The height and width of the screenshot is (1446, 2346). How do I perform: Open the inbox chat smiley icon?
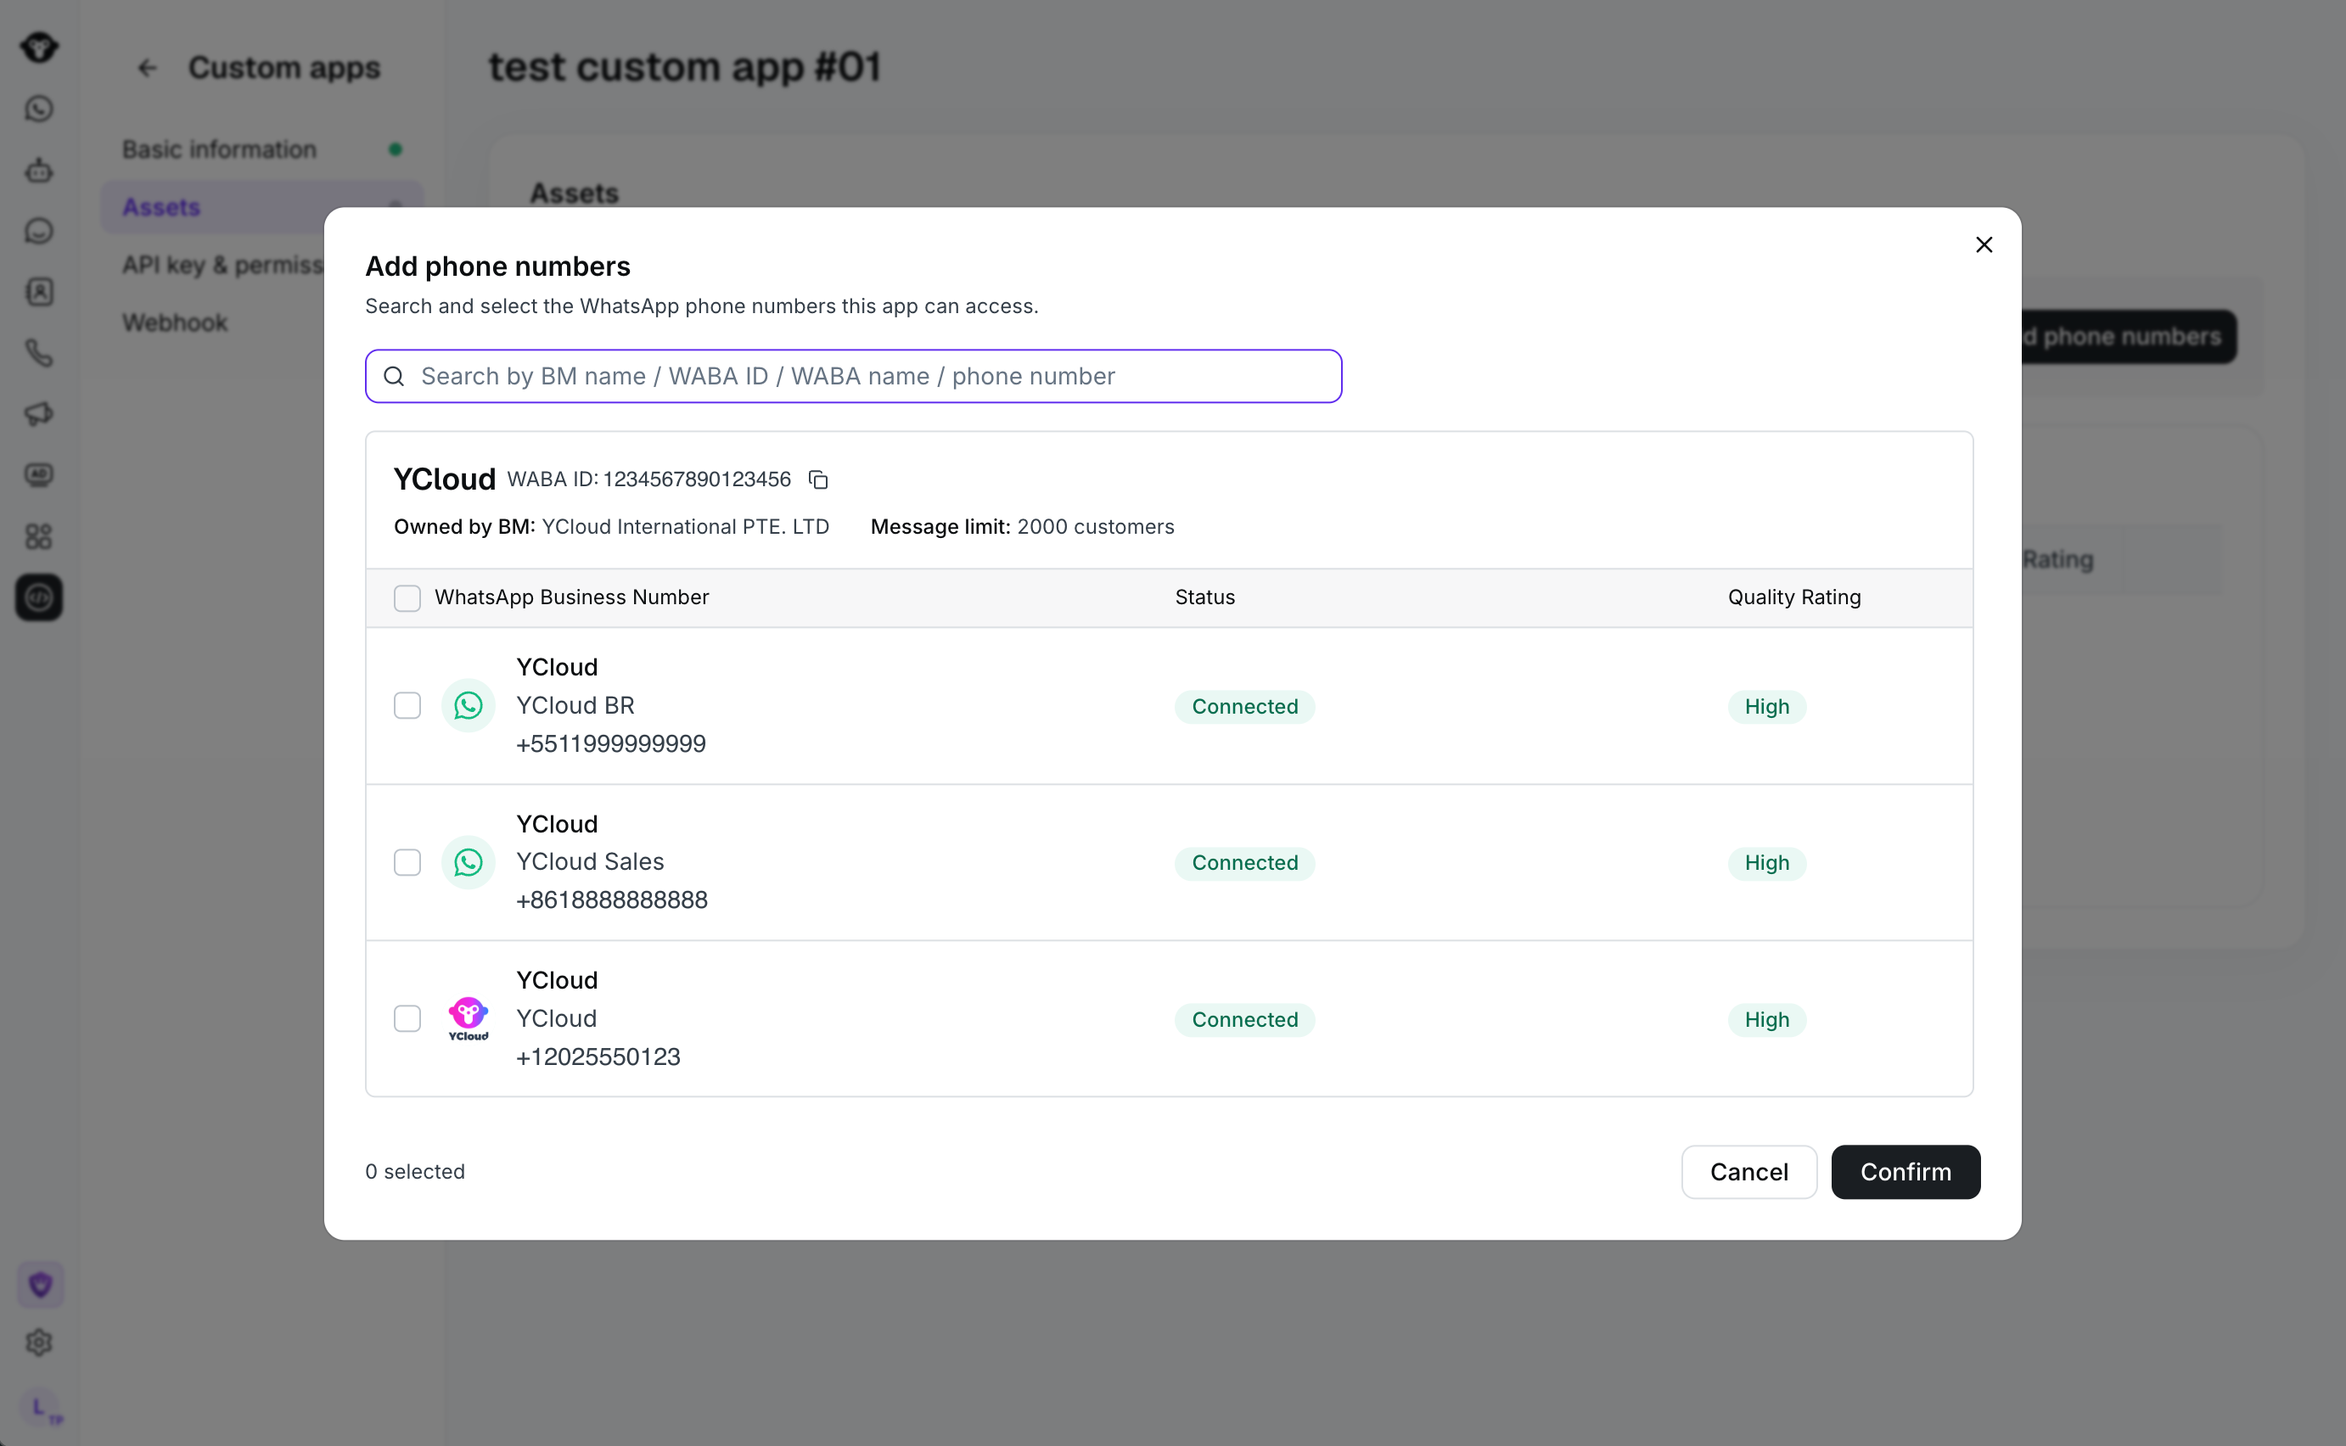(x=39, y=232)
